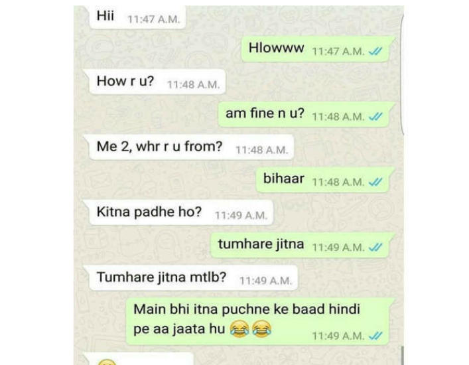
Task: Tap the 'tumhare jitna' reply text
Action: pyautogui.click(x=261, y=244)
